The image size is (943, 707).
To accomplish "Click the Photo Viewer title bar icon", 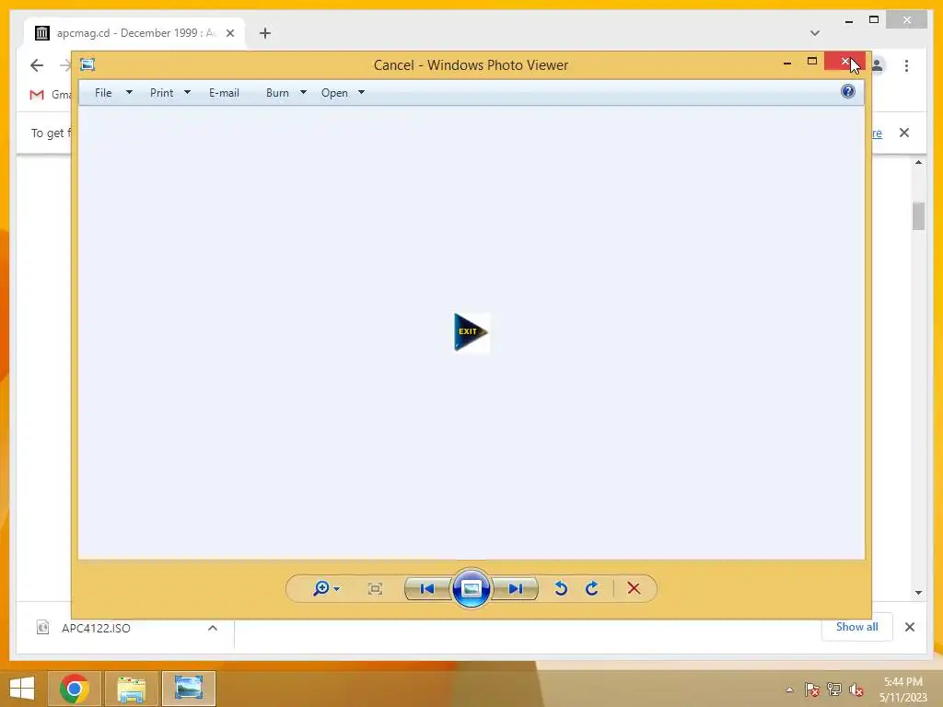I will (87, 64).
